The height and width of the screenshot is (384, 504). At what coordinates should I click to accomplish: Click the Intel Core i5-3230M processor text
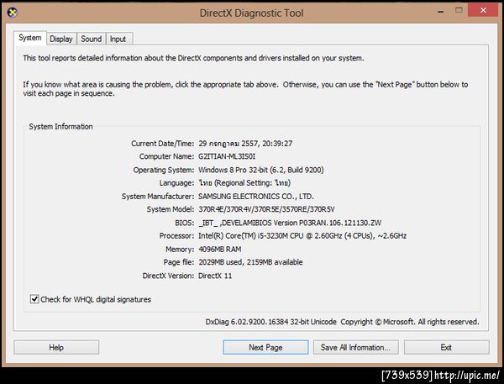click(302, 236)
